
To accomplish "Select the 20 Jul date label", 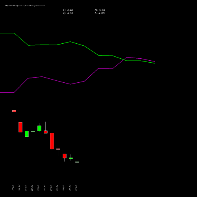I will click(19, 188).
